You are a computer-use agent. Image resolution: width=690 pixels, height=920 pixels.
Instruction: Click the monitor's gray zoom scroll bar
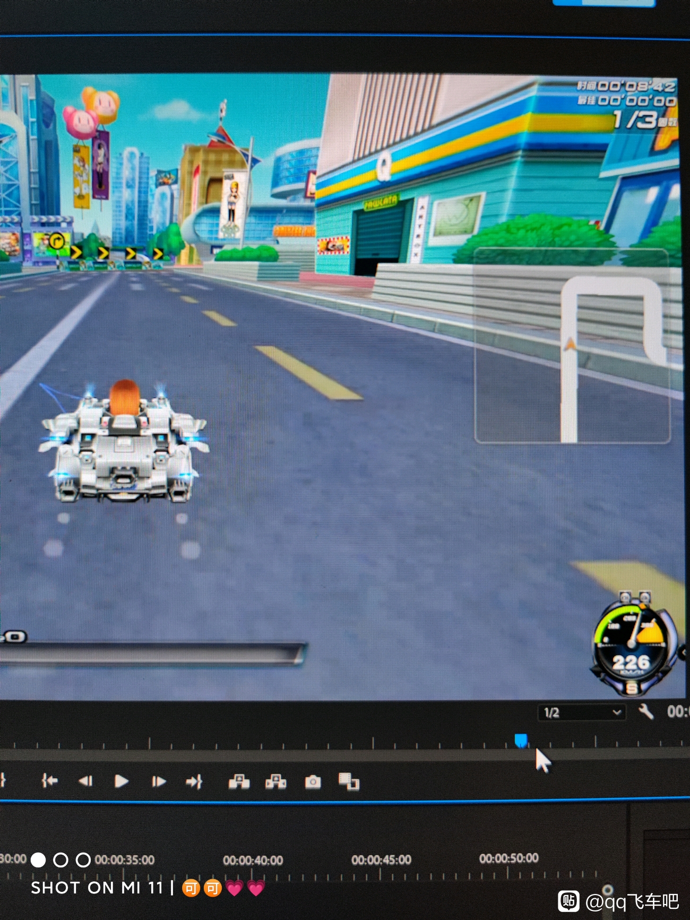click(x=345, y=754)
